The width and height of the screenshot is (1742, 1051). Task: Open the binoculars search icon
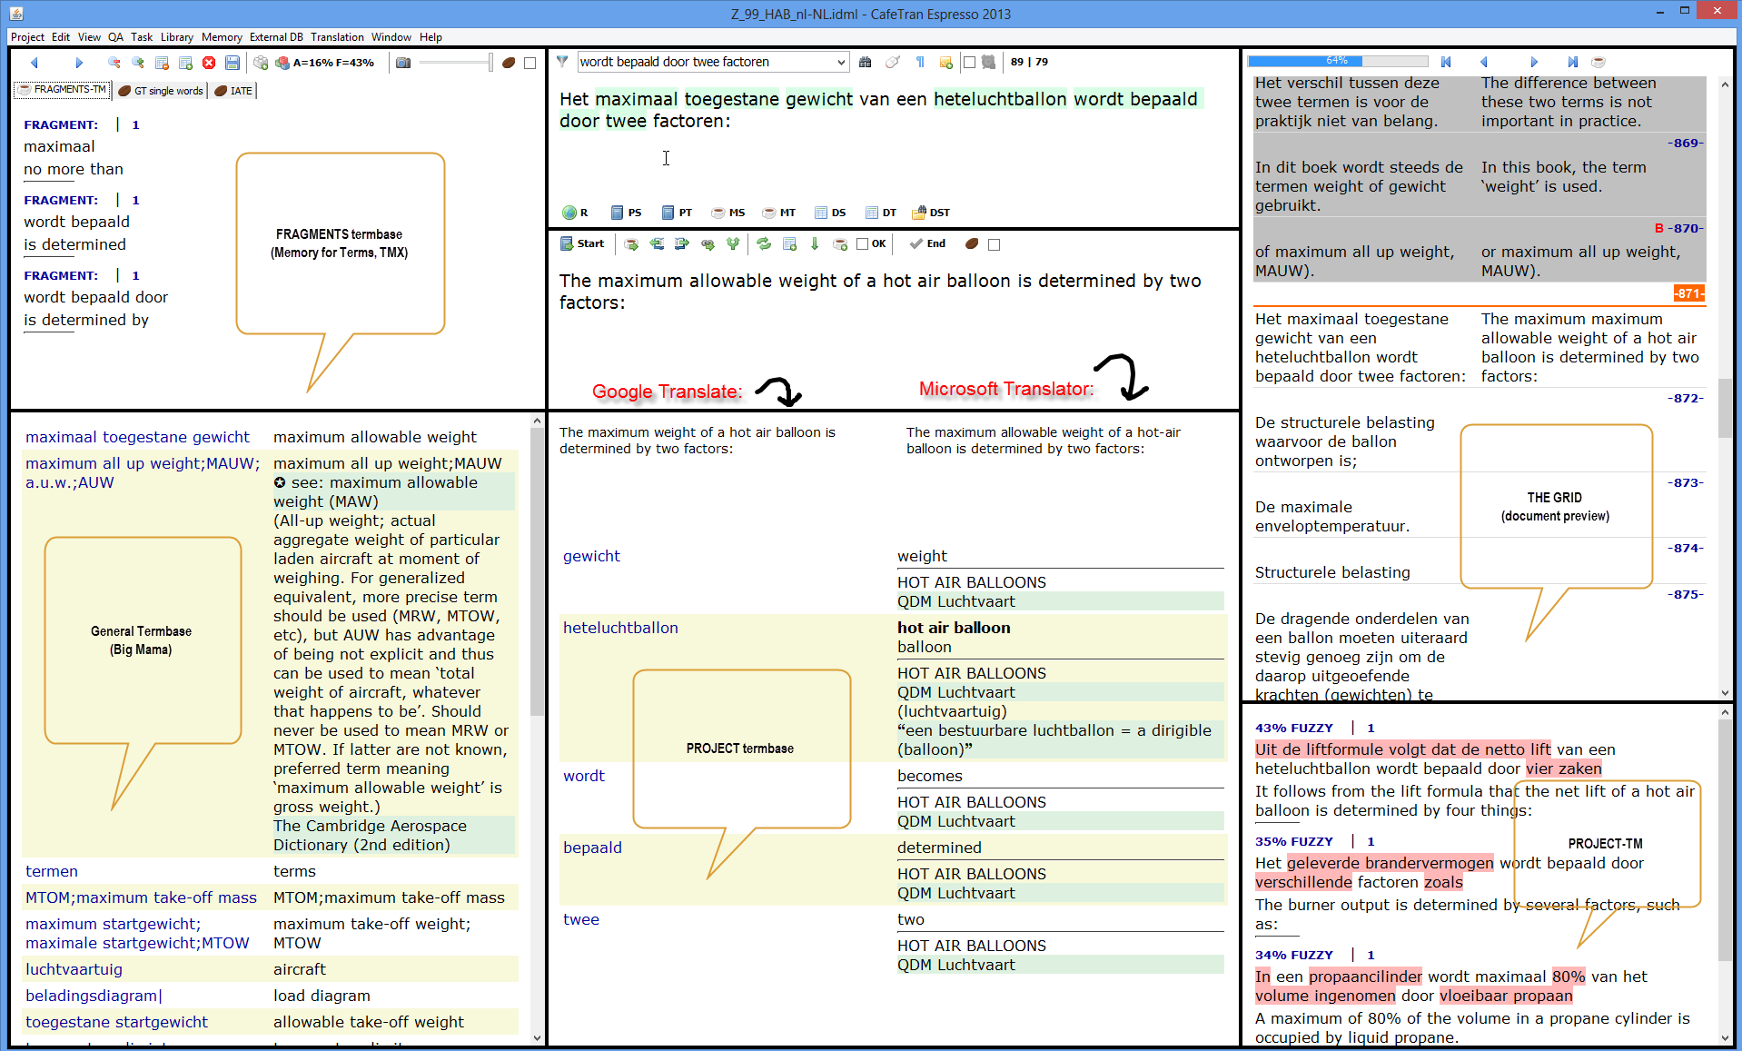coord(866,62)
